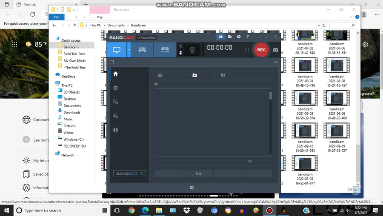Open Bandicam General settings gear
The height and width of the screenshot is (216, 383).
115,88
